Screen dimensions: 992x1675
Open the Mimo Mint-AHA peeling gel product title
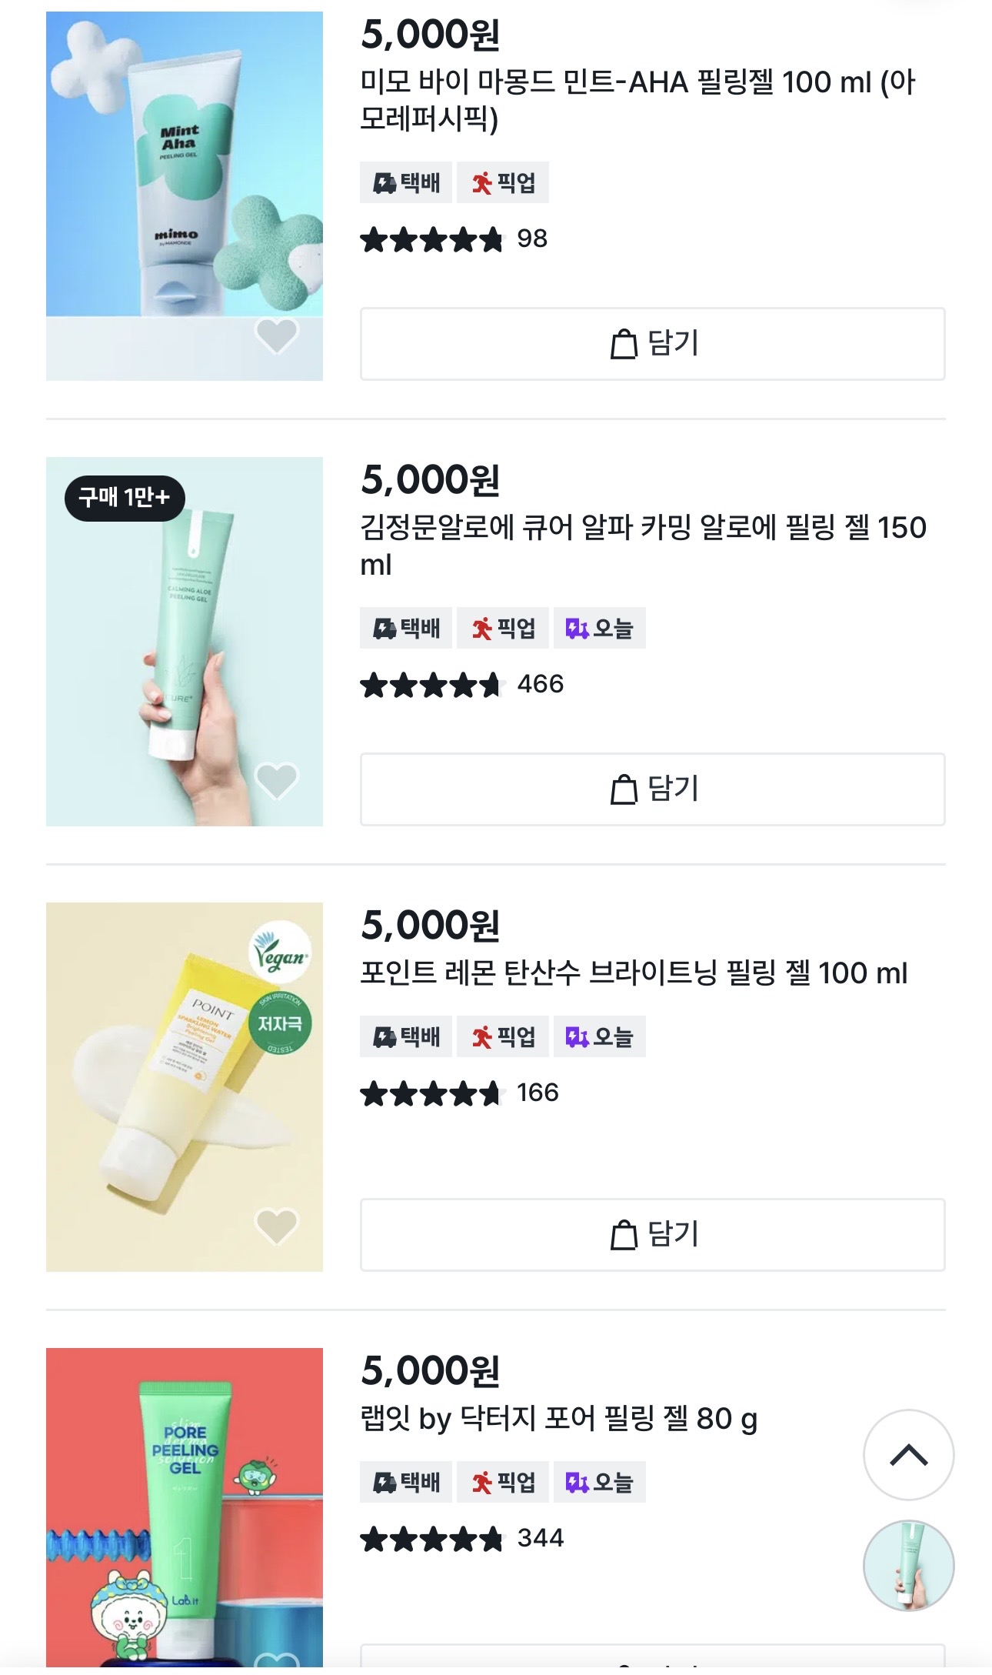tap(638, 100)
